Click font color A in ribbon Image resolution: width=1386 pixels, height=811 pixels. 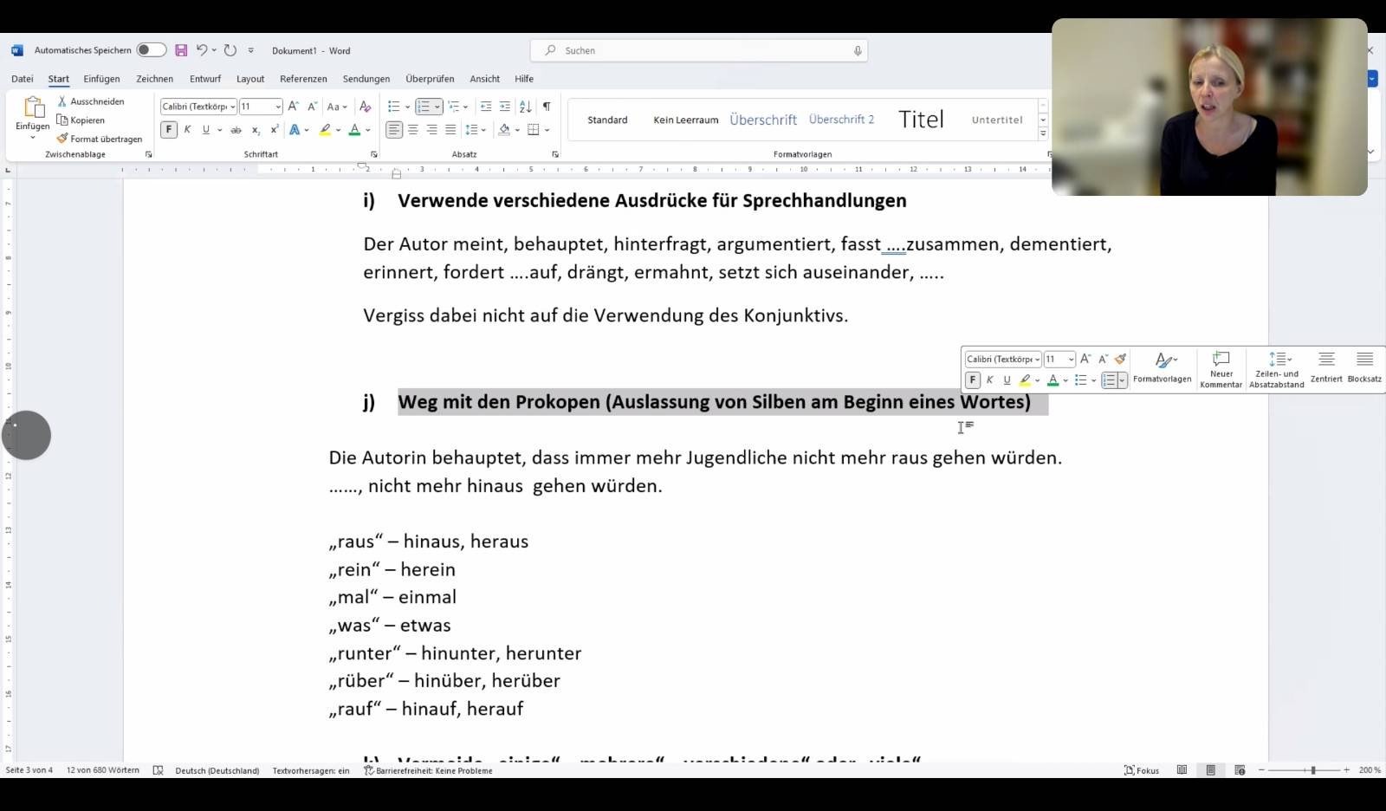click(354, 130)
